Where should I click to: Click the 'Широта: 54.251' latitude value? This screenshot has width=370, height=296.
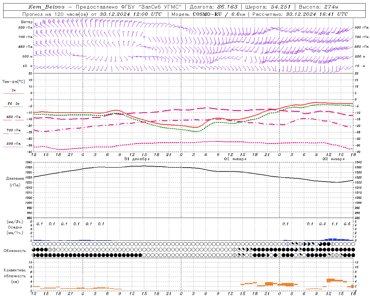click(x=268, y=7)
